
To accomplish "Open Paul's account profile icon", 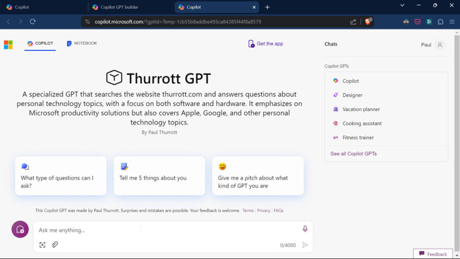I will click(440, 45).
